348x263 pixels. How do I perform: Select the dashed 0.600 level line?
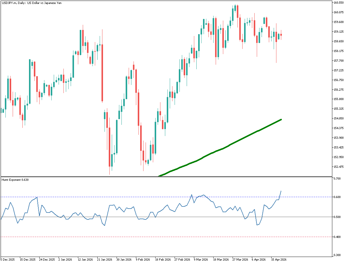(x=91, y=197)
